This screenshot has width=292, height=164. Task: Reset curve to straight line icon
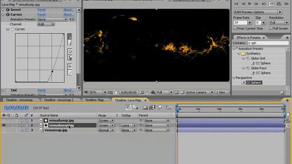(70, 73)
